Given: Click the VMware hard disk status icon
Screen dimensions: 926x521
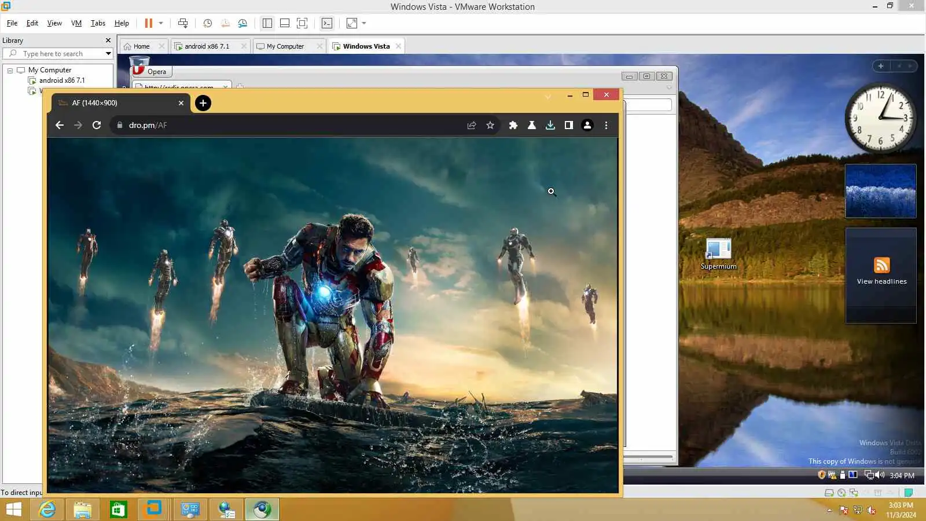Looking at the screenshot, I should click(x=829, y=493).
